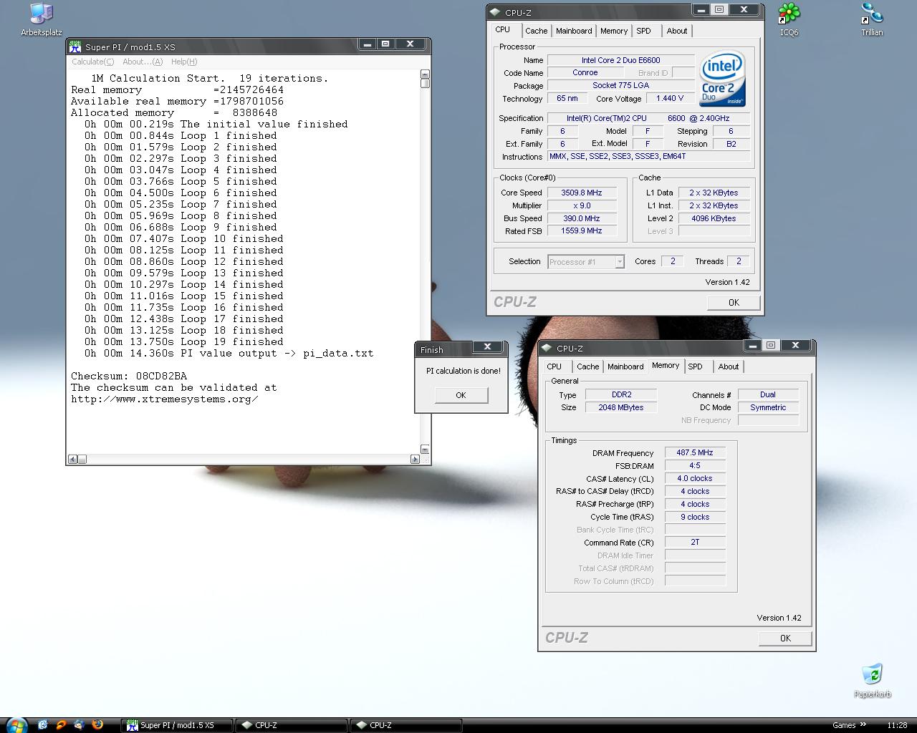The width and height of the screenshot is (917, 733).
Task: Click processor name field Core 2 Duo E6600
Action: click(x=620, y=60)
